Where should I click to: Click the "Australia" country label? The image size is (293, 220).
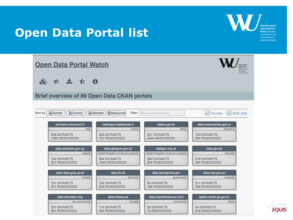pos(230,177)
